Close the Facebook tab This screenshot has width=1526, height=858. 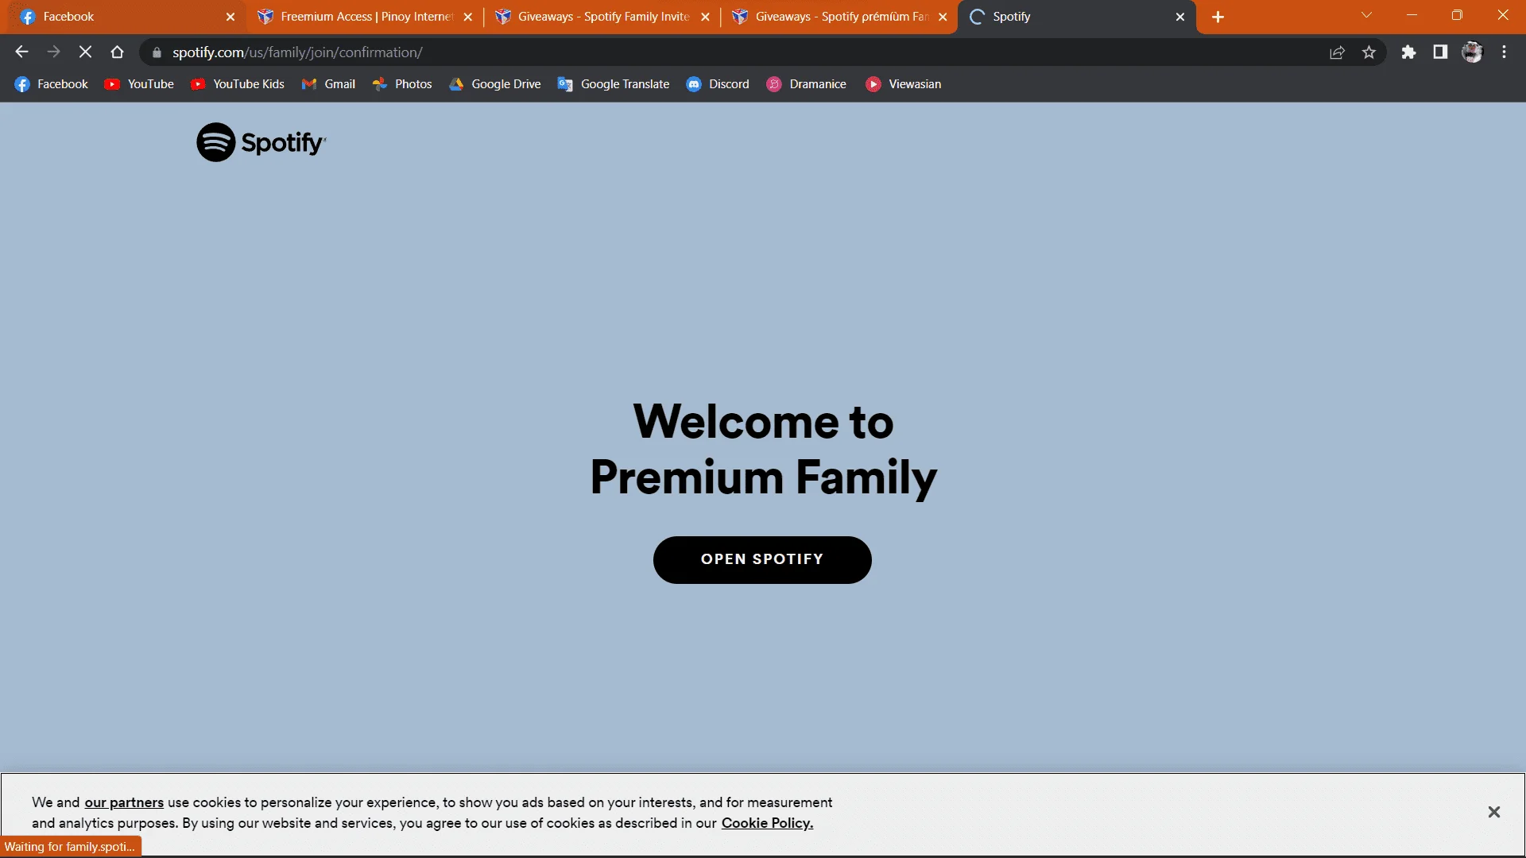tap(230, 17)
